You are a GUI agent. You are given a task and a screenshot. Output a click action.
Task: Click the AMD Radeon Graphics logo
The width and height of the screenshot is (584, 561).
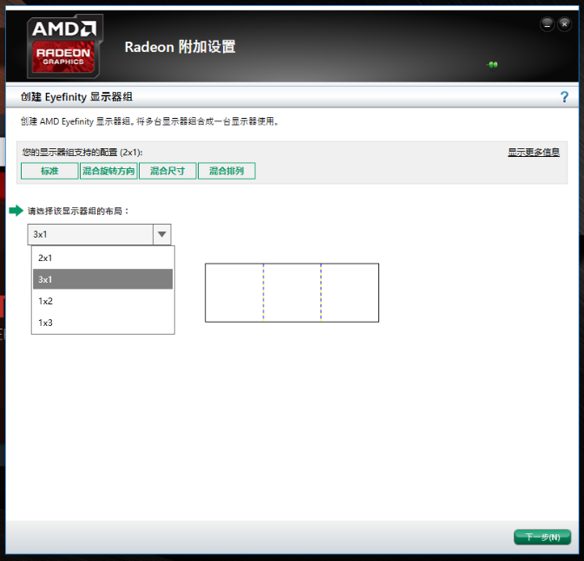pos(65,45)
